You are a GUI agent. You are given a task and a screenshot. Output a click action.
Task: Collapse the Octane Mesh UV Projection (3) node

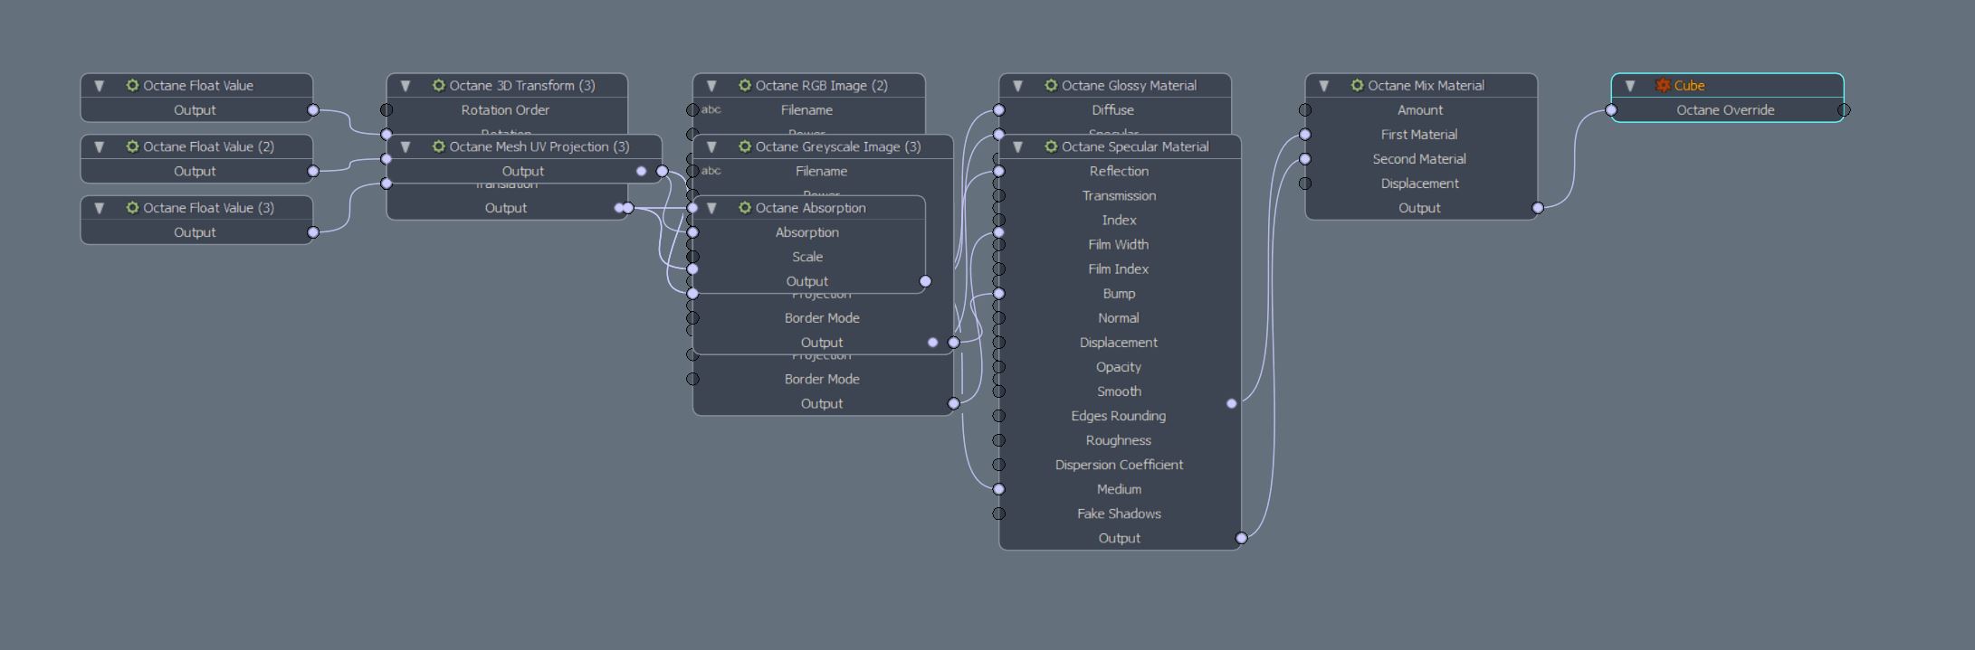click(405, 147)
